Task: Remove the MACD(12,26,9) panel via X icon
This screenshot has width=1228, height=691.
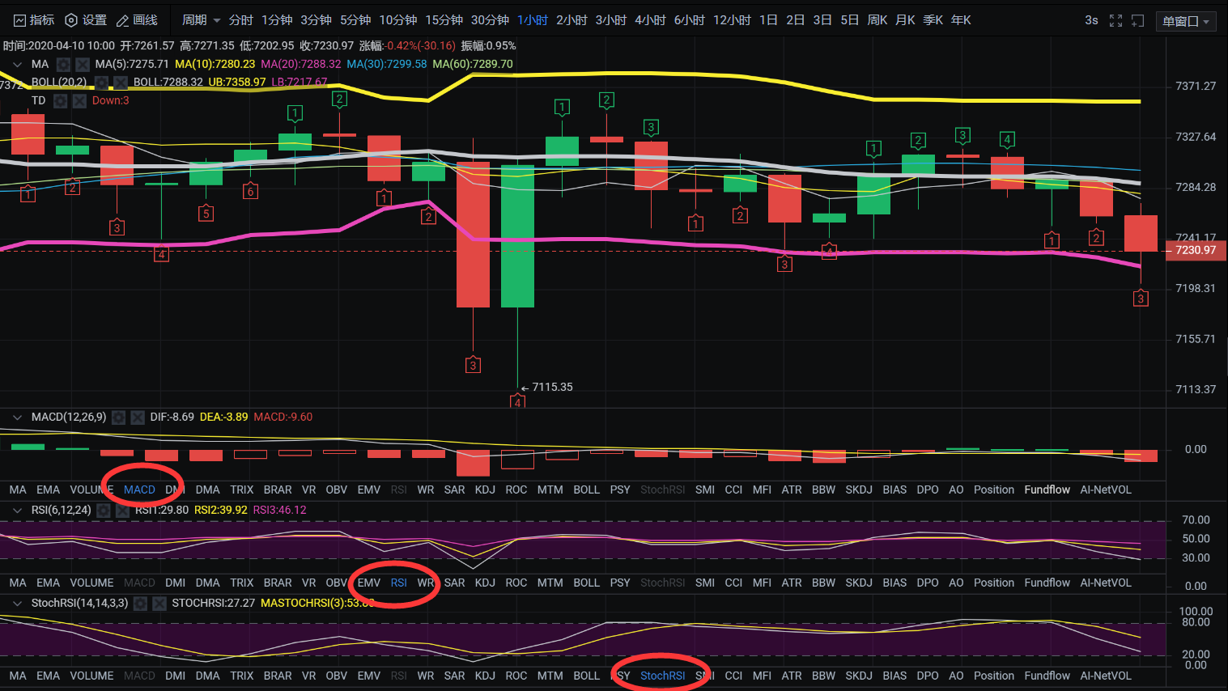Action: point(138,418)
